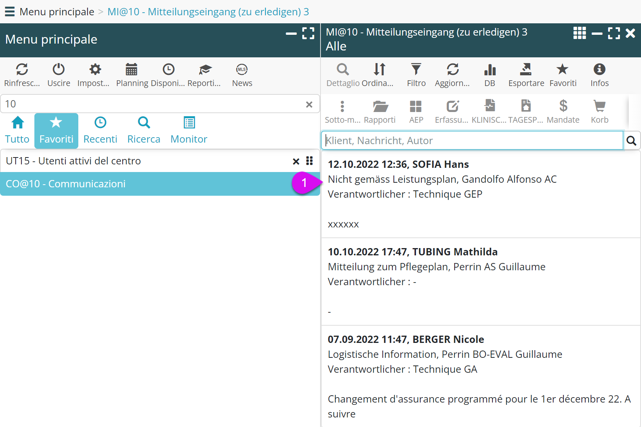Remove UT15 favorite with X icon
The width and height of the screenshot is (641, 427).
[x=296, y=161]
